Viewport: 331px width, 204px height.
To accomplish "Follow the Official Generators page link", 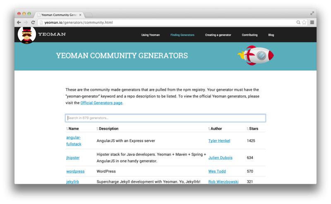I will click(x=101, y=103).
